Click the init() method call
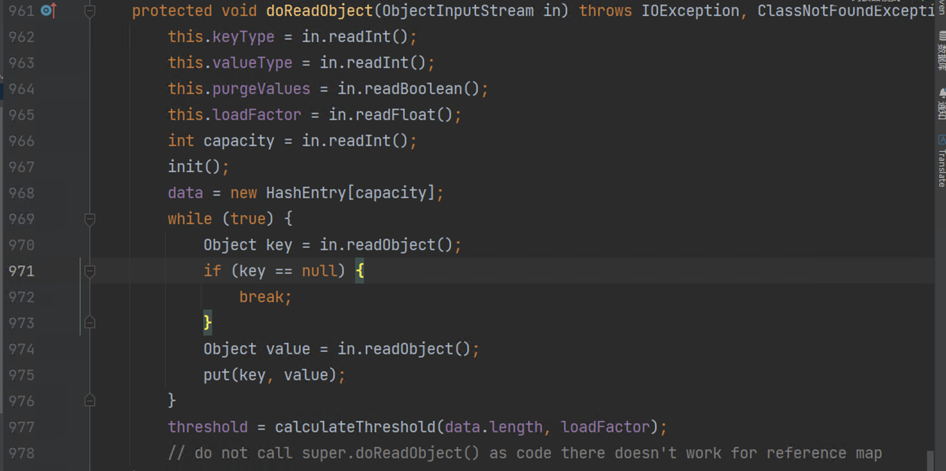The image size is (946, 471). (x=185, y=167)
